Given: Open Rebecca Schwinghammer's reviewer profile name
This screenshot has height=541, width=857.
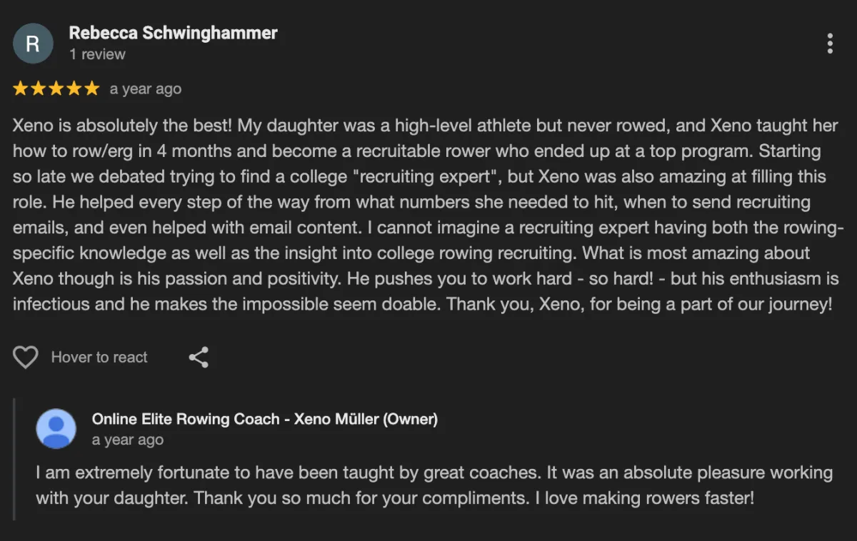Looking at the screenshot, I should point(173,33).
